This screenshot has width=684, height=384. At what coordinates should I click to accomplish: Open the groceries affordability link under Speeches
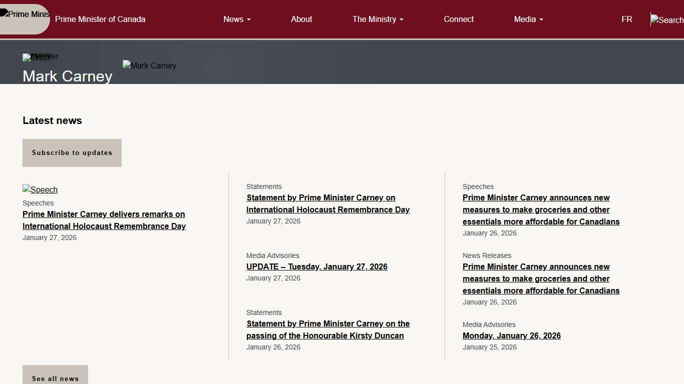[541, 209]
